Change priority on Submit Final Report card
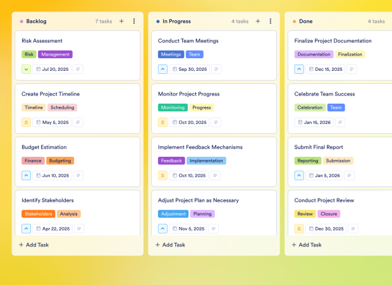This screenshot has width=392, height=285. [x=299, y=176]
